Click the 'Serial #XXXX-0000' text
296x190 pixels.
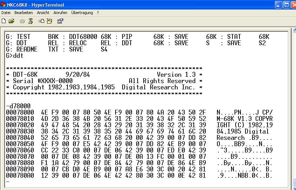pos(43,81)
